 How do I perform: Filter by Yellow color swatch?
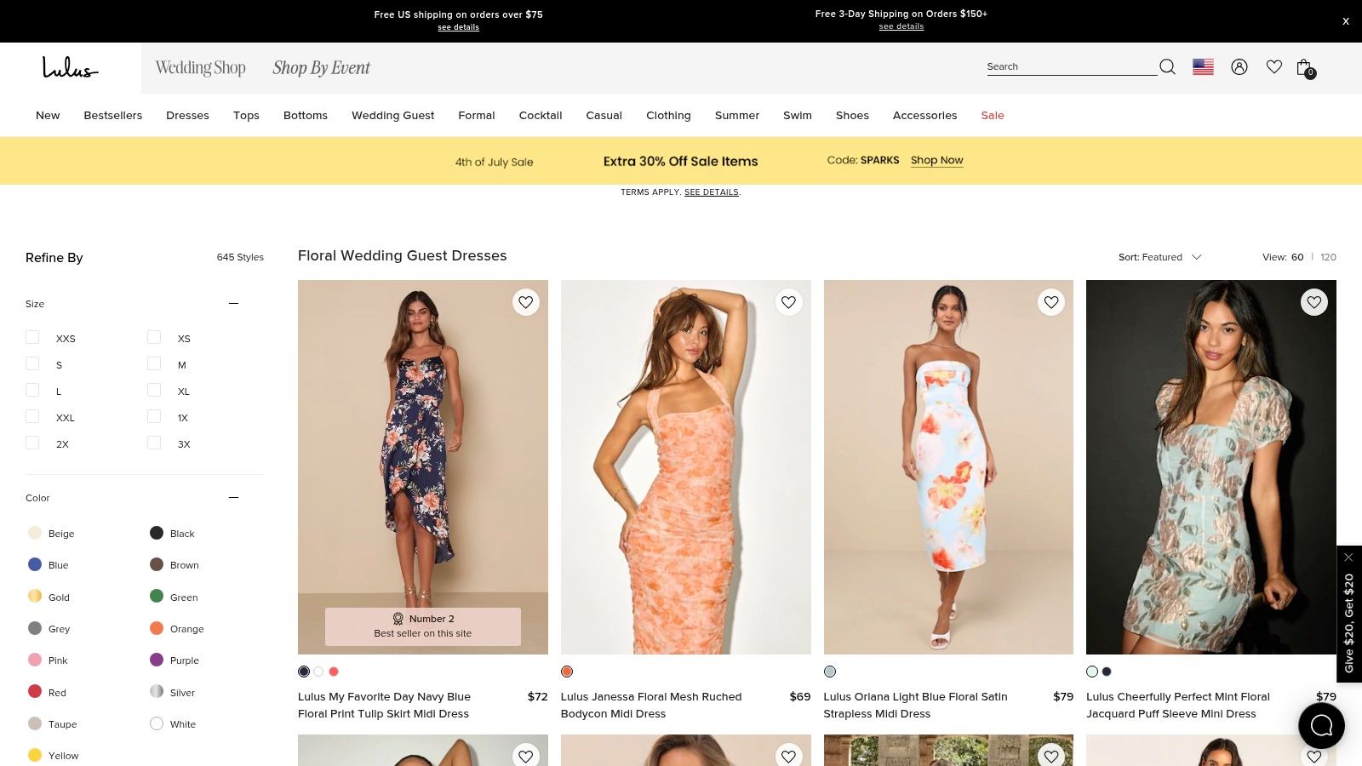[35, 755]
